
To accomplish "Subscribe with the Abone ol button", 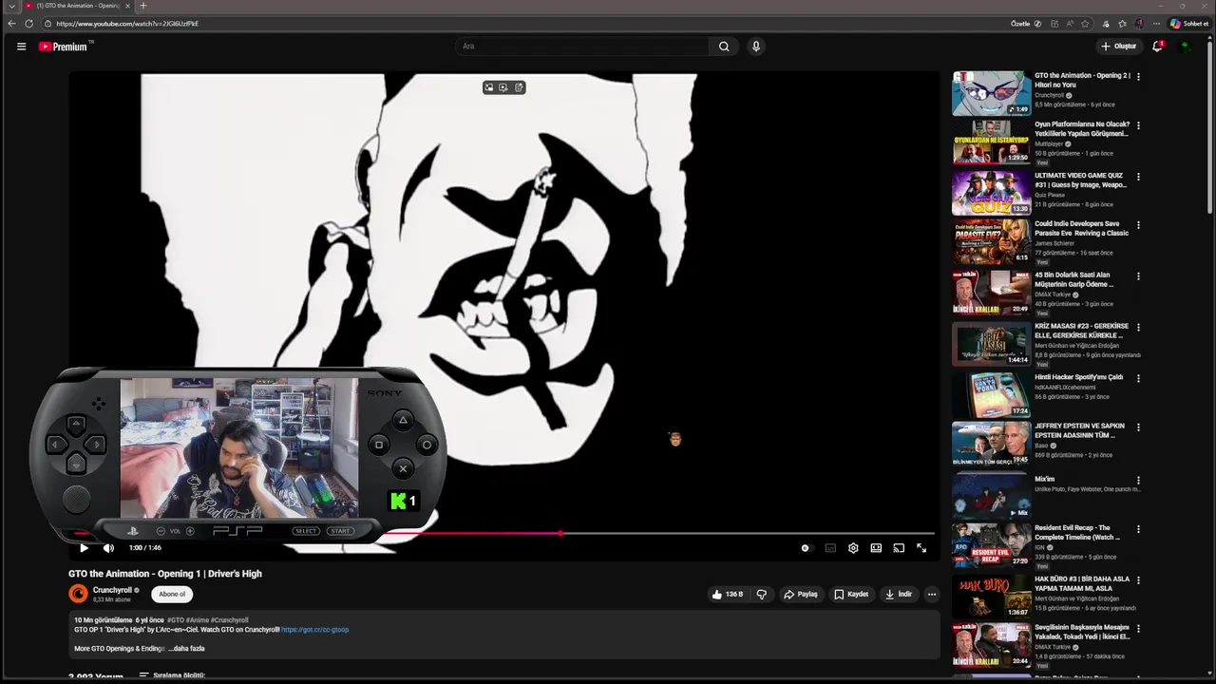I will pyautogui.click(x=172, y=594).
